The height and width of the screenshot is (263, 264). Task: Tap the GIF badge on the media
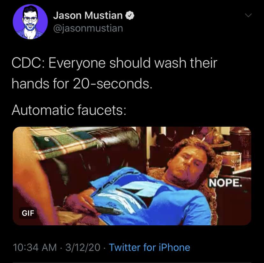28,213
